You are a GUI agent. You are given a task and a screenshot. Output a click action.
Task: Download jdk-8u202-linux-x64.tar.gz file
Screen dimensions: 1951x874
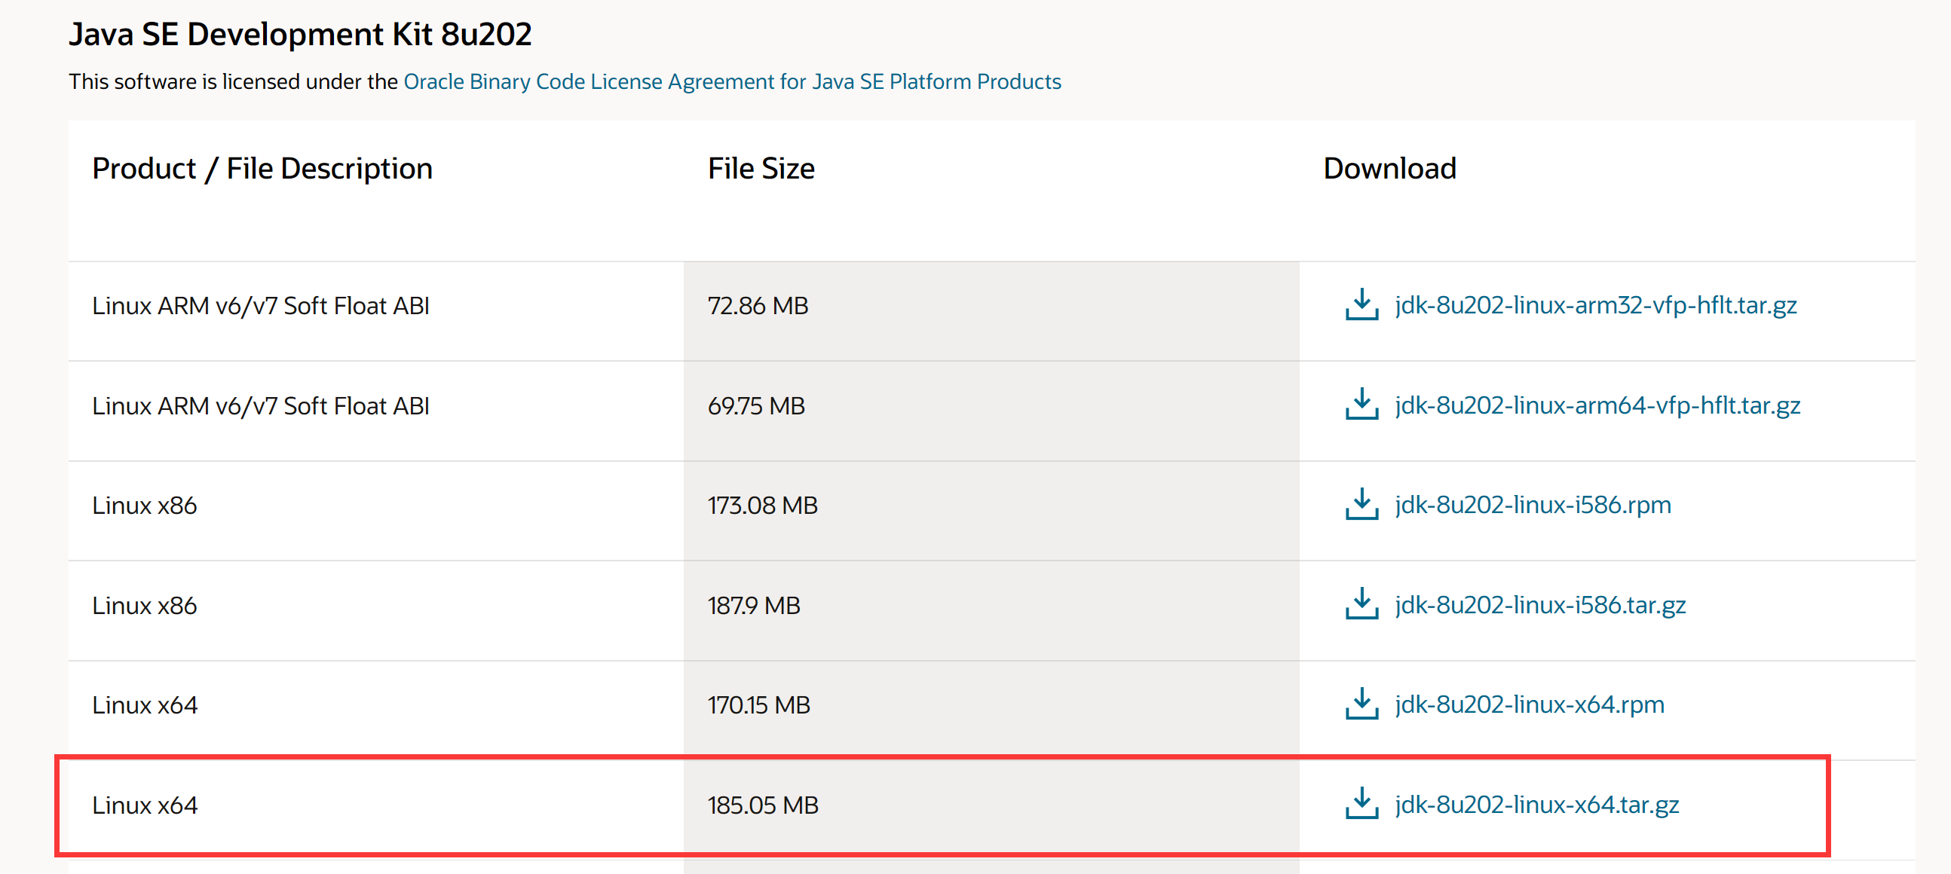[1536, 805]
